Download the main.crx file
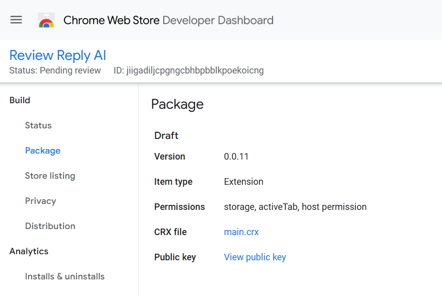442x296 pixels. (241, 232)
